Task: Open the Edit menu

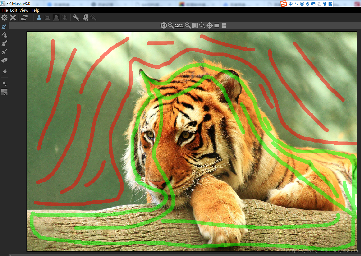Action: [13, 10]
